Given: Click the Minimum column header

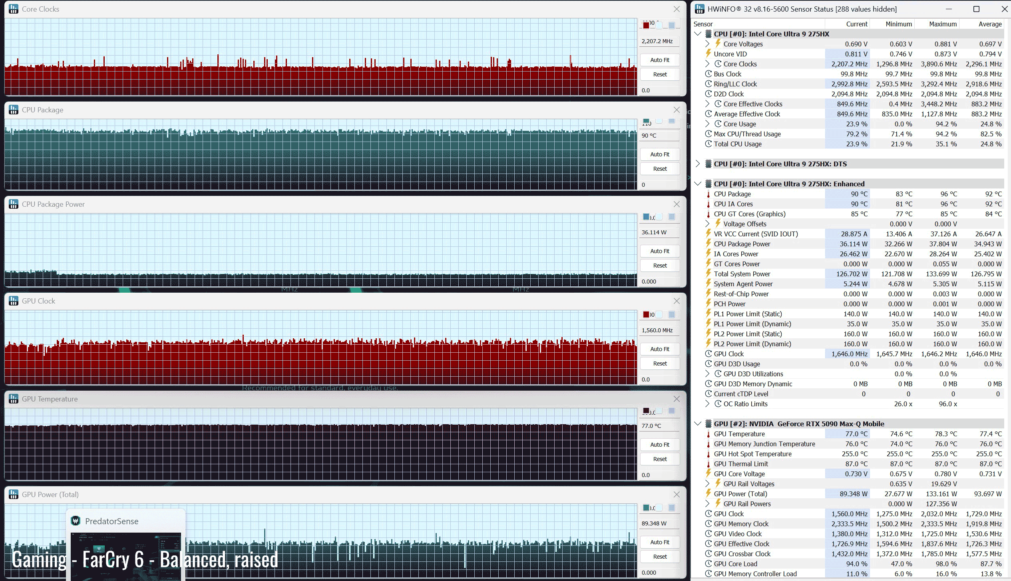Looking at the screenshot, I should pos(898,24).
